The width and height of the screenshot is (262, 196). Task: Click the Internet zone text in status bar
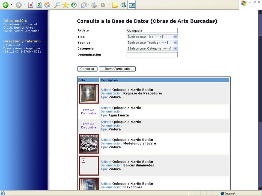pos(230,194)
